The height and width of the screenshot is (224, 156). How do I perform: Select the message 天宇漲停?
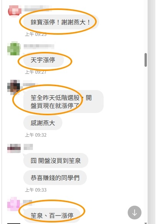(x=43, y=60)
